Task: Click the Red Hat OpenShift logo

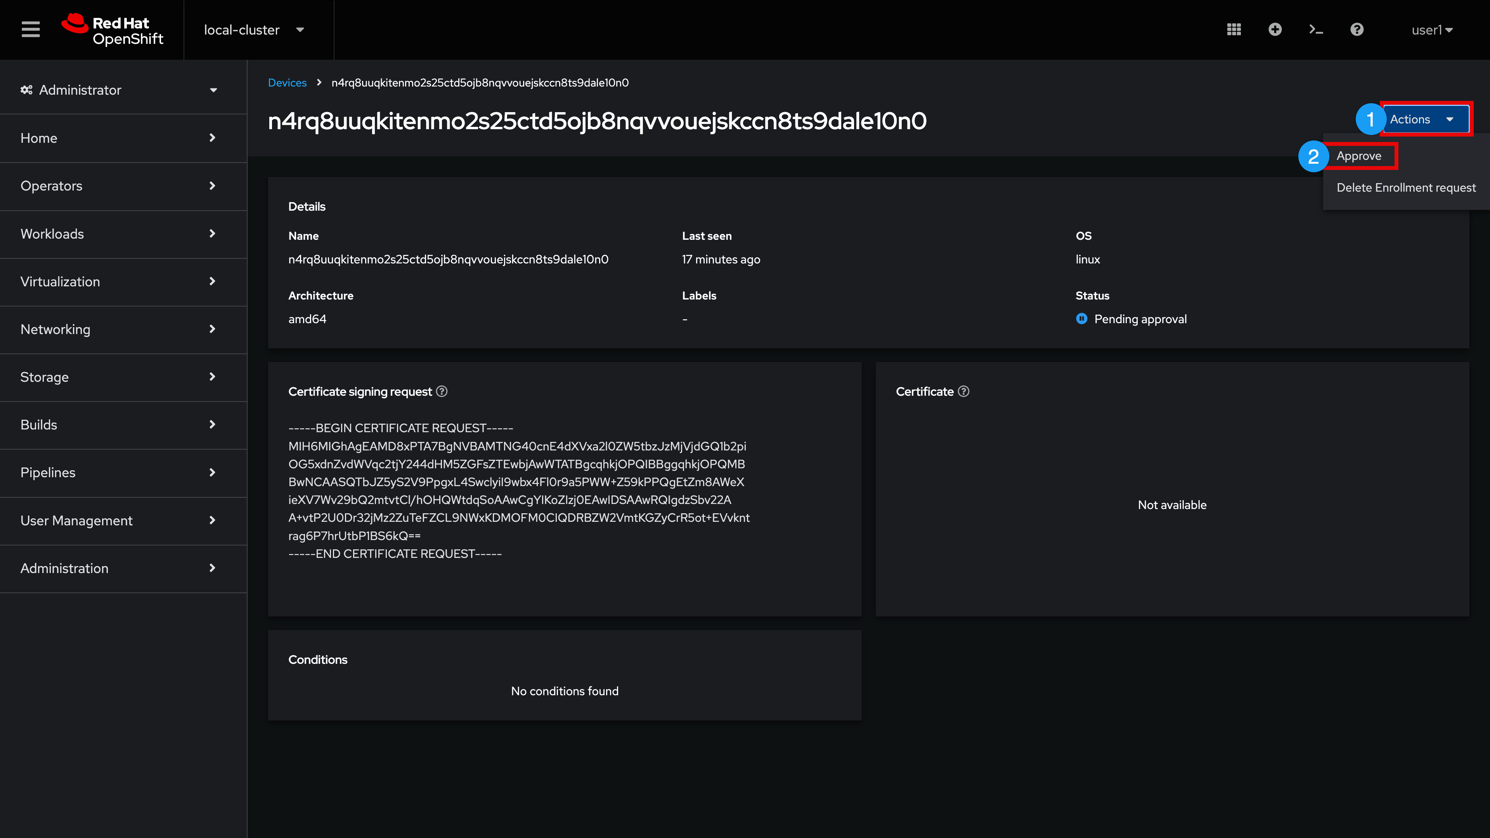Action: [x=113, y=29]
